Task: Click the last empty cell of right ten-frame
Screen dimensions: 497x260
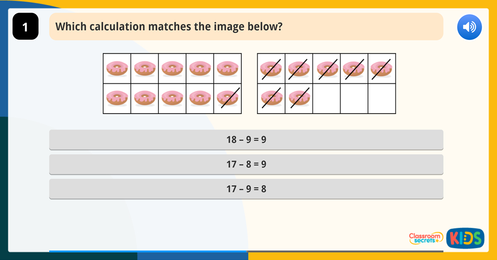Action: (381, 99)
